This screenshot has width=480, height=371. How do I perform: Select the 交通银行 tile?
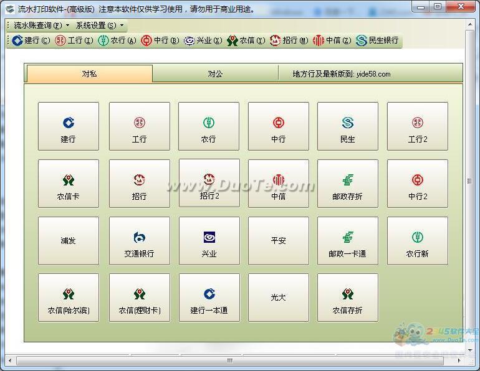[x=139, y=241]
